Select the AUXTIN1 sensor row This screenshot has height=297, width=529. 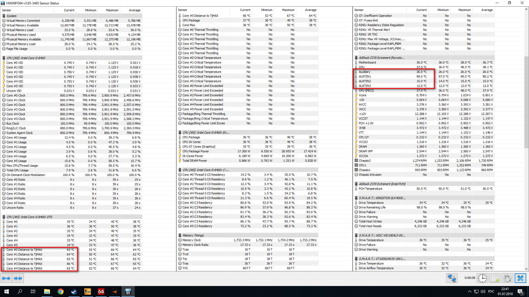click(x=365, y=76)
